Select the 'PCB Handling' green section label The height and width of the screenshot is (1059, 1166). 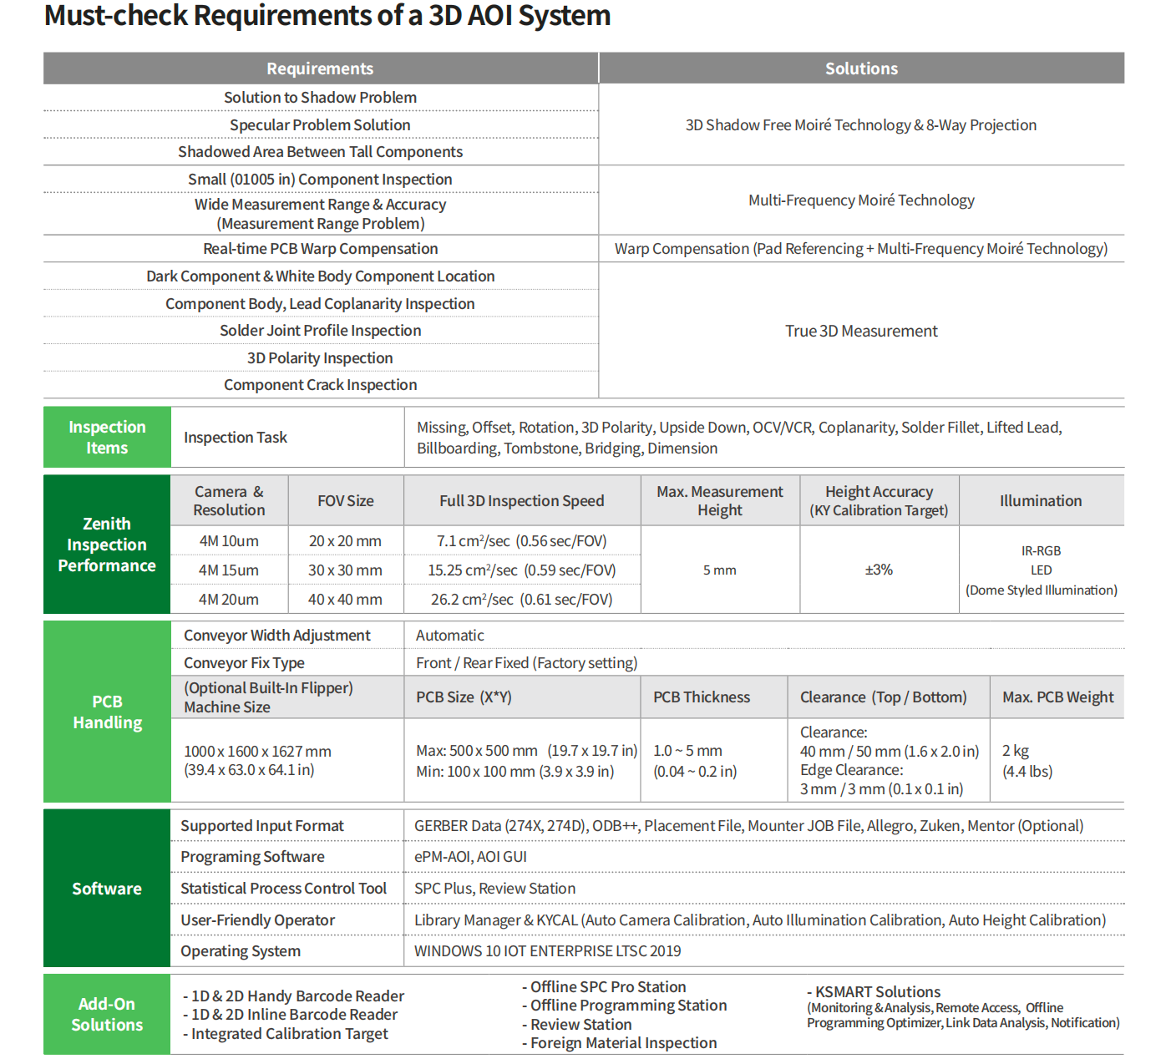click(x=107, y=712)
